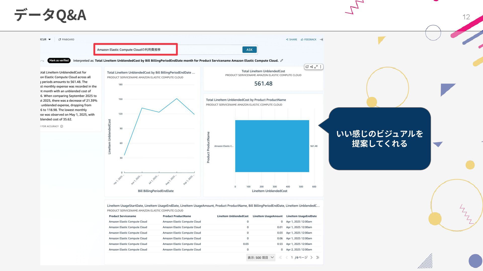This screenshot has height=271, width=483.
Task: Click the accuracy info circle icon
Action: 62,126
